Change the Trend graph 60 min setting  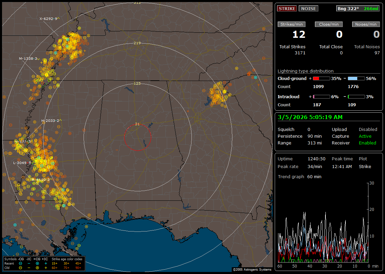tap(314, 177)
